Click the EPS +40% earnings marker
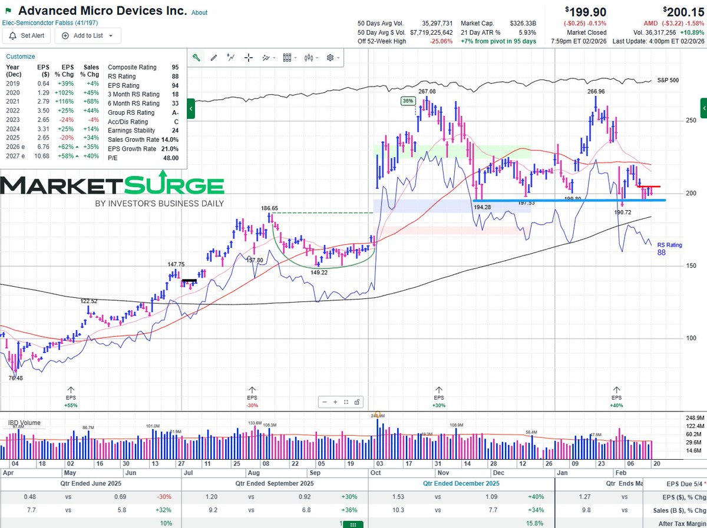 point(617,397)
